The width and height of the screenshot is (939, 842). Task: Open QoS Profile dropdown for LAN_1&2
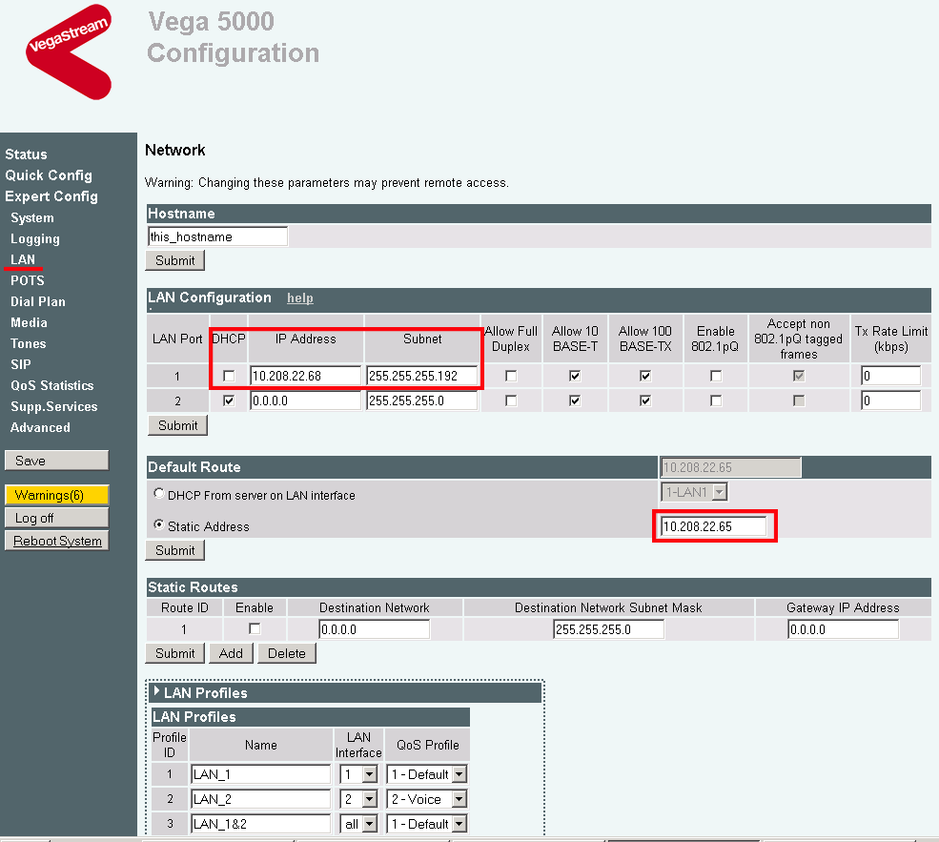point(426,824)
